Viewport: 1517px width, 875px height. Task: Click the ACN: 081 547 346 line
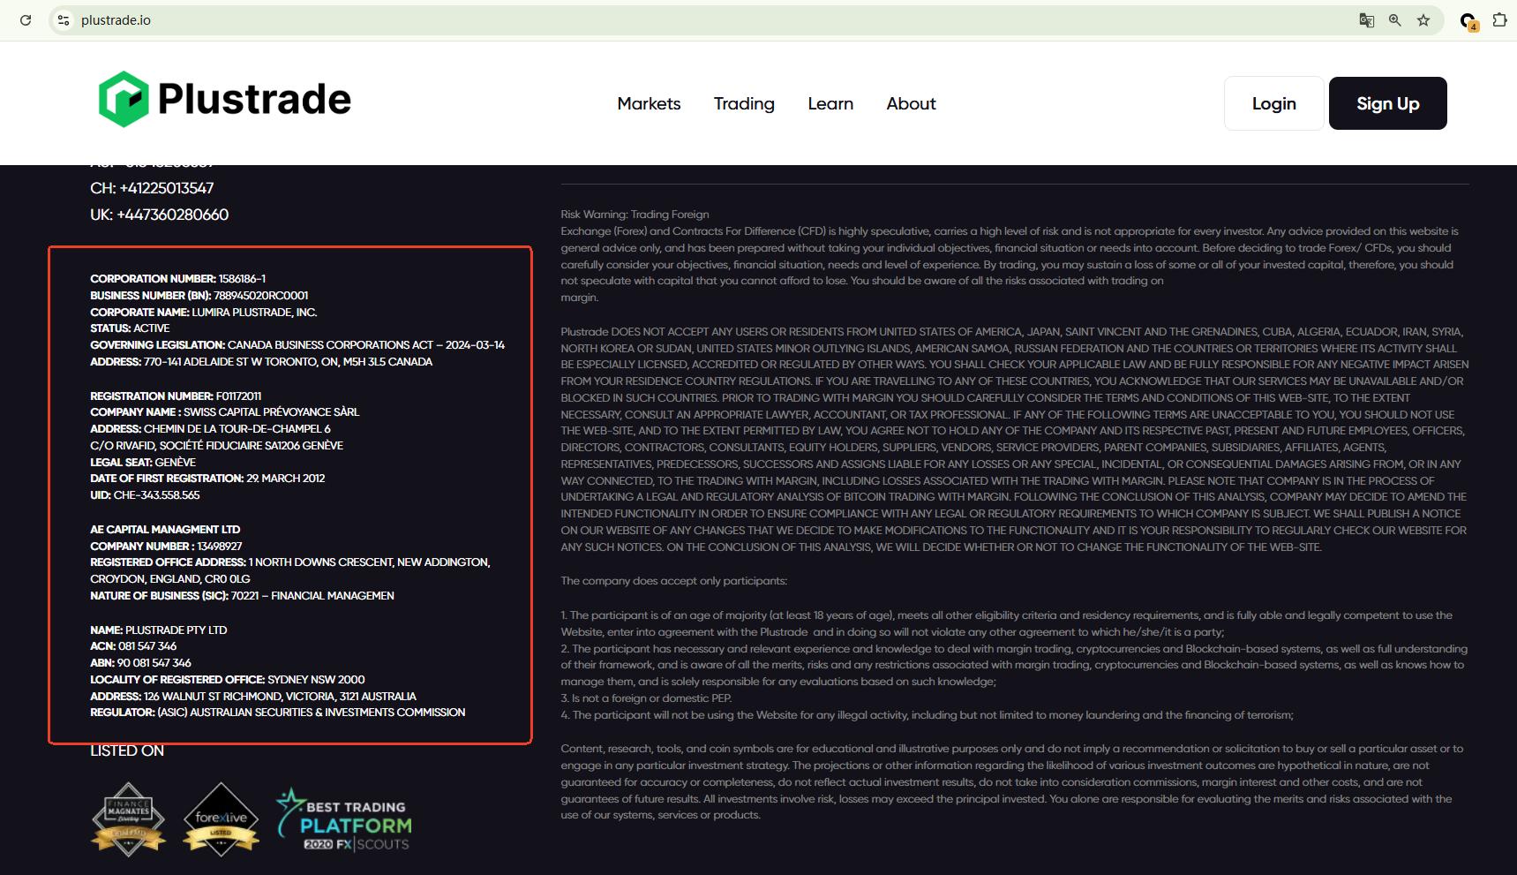click(133, 646)
